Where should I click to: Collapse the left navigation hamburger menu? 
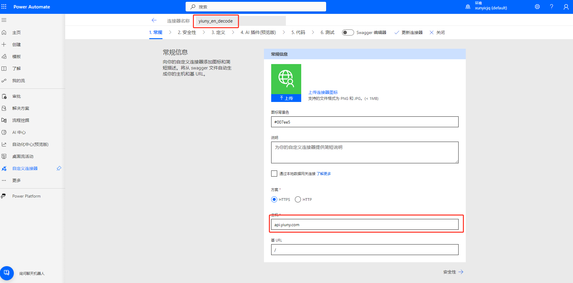pos(4,20)
